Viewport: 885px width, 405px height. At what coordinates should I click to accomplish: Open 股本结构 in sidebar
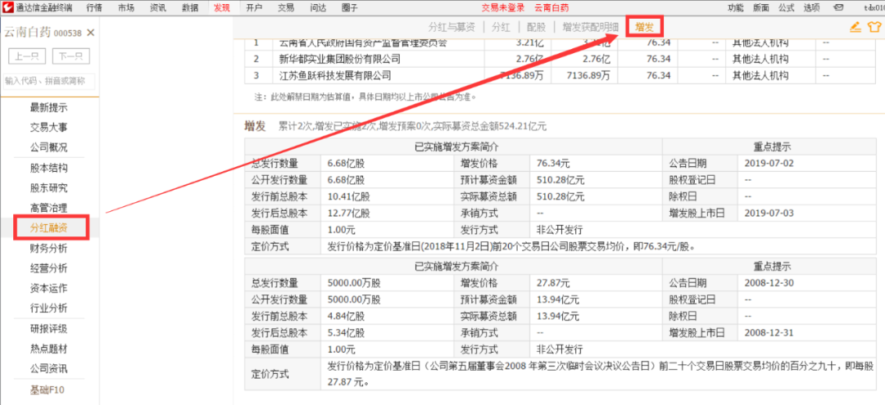[x=48, y=168]
